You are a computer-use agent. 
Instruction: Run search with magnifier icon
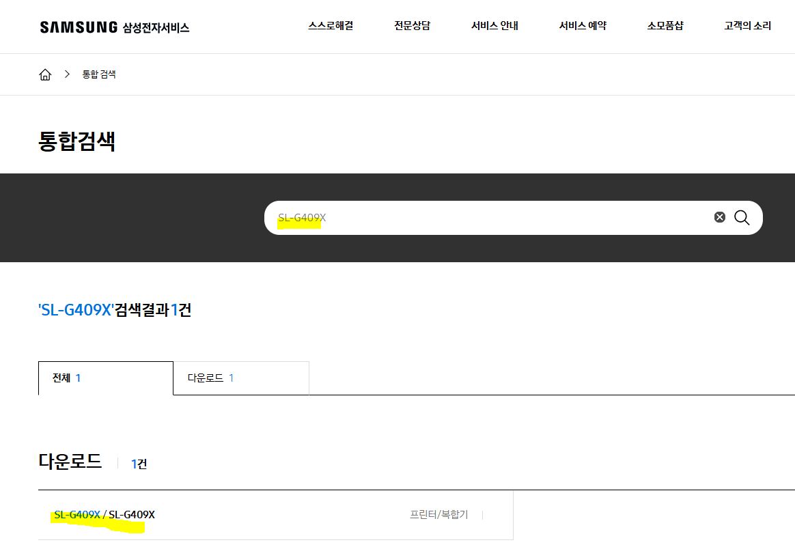point(742,217)
